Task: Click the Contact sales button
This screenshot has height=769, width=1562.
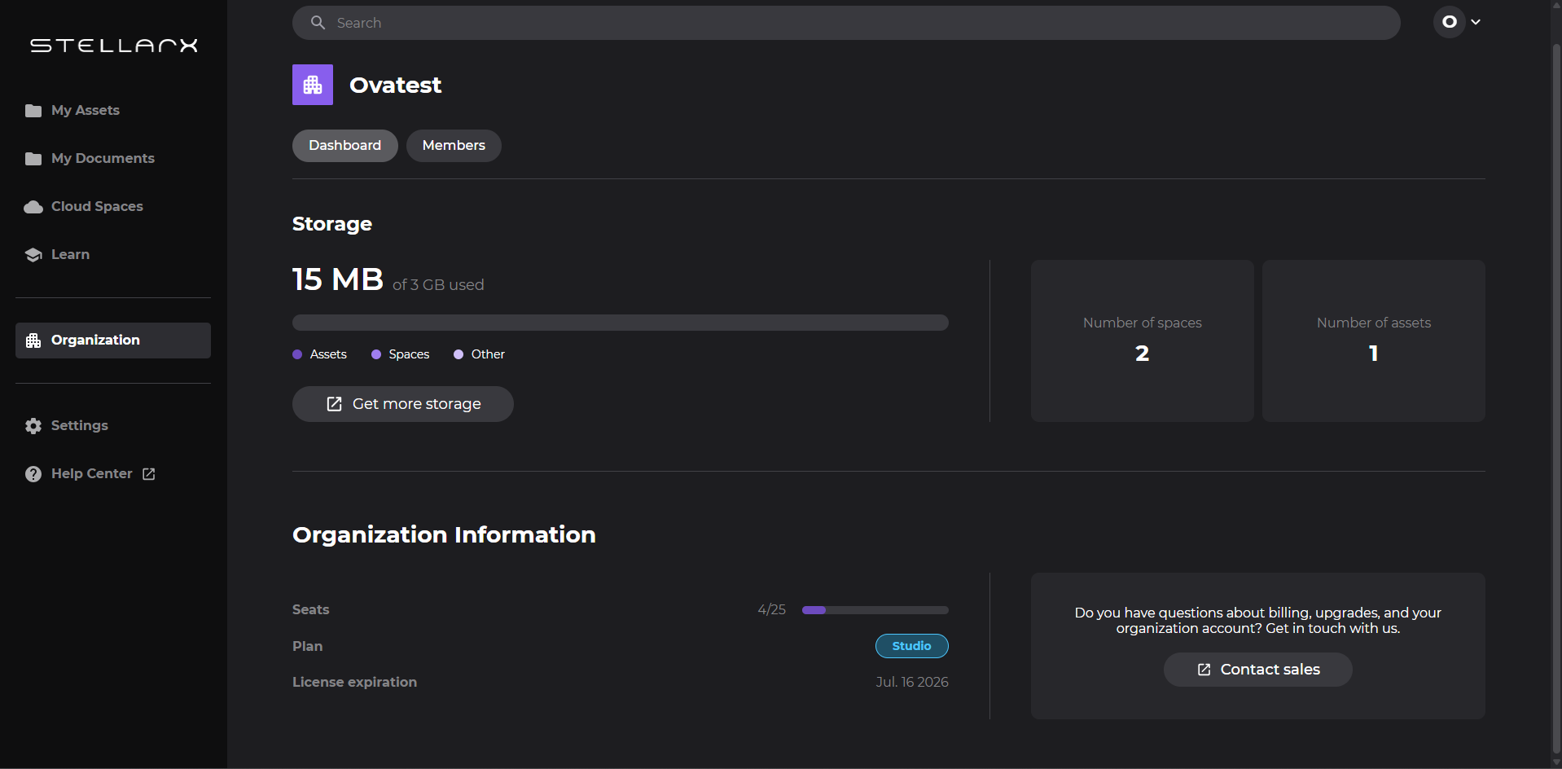Action: (1257, 670)
